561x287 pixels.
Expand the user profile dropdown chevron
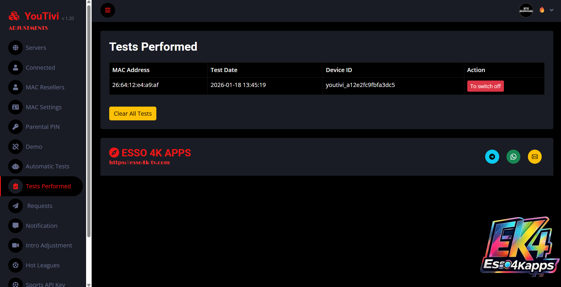pos(552,10)
